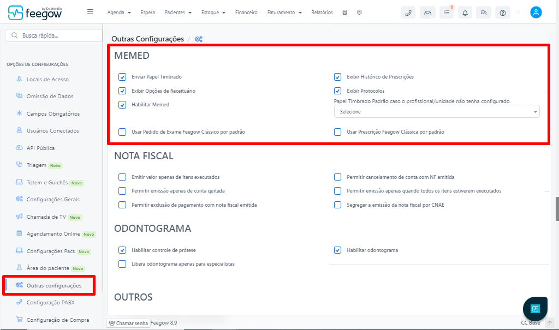559x330 pixels.
Task: Open the Papel Timbrado Padrão Selecione dropdown
Action: pos(437,111)
